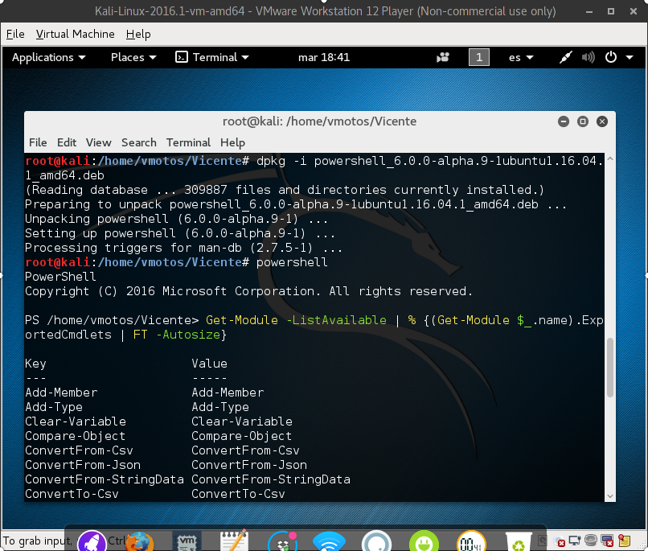Click the Wi-Fi icon in the bottom taskbar
Screen dimensions: 648x551
point(331,541)
